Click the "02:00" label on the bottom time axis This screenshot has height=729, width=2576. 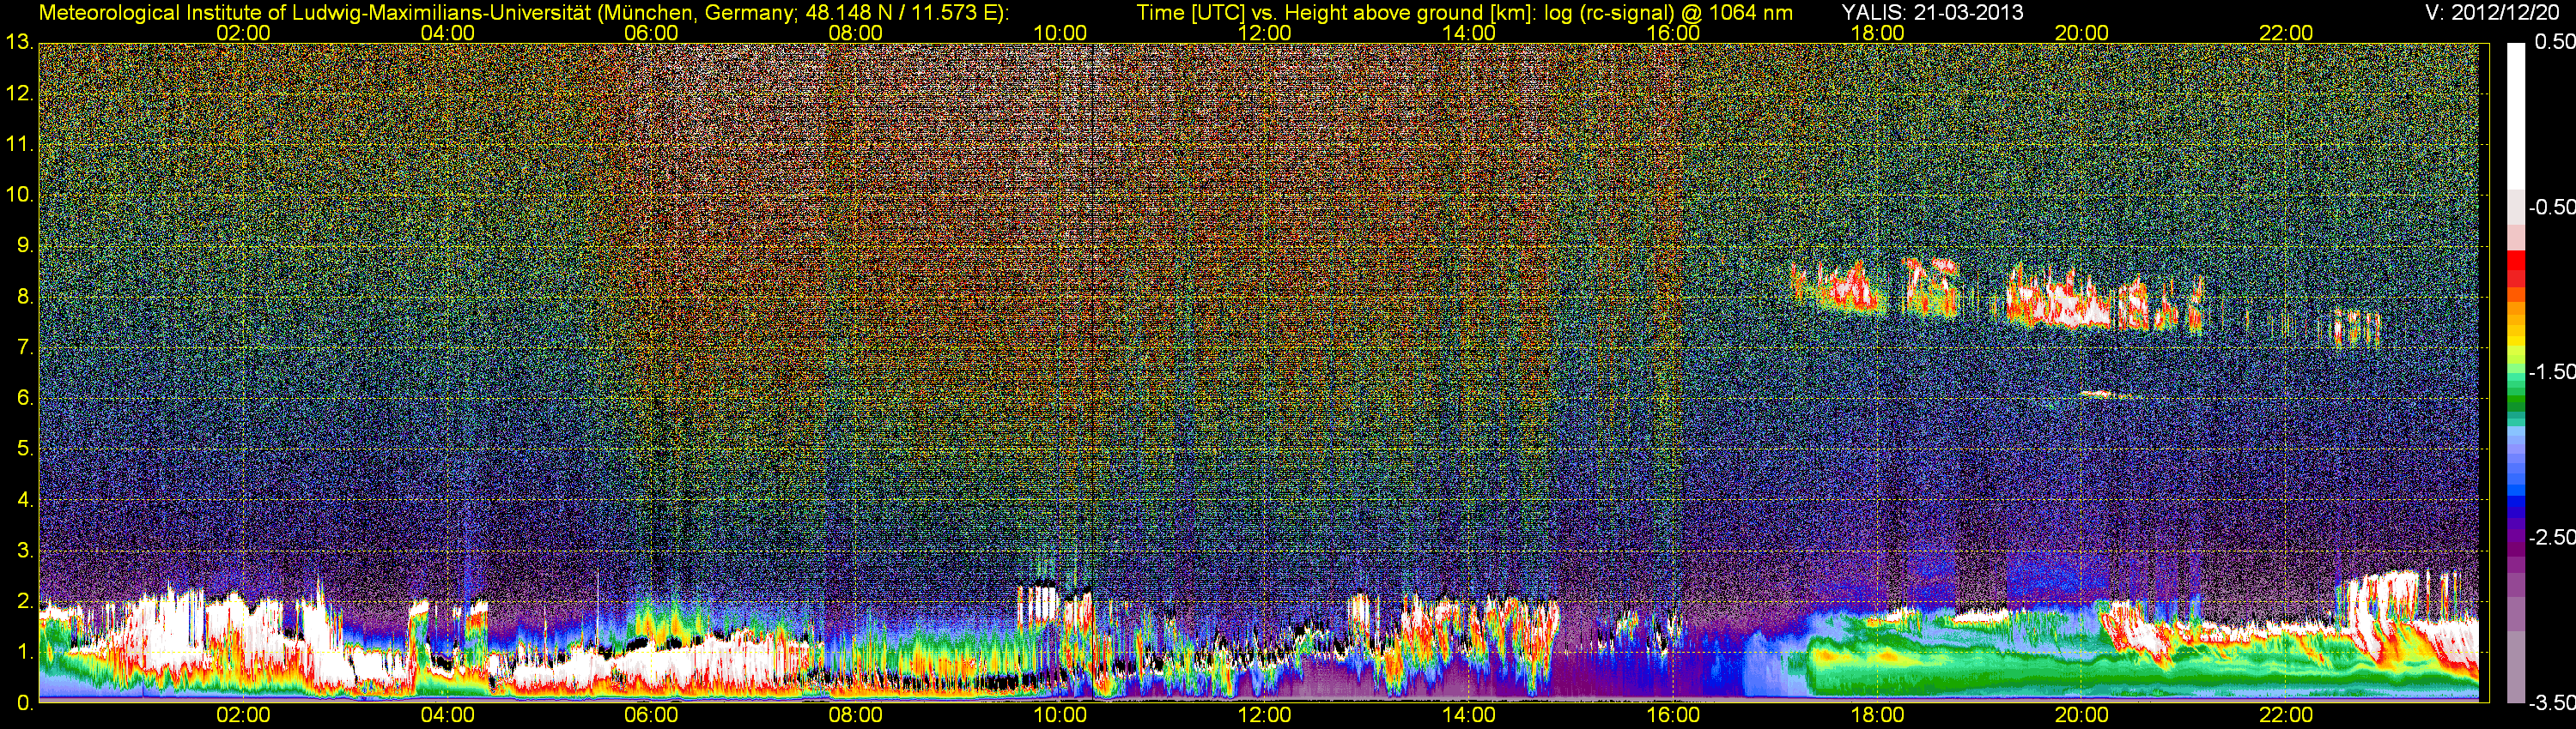[x=243, y=715]
